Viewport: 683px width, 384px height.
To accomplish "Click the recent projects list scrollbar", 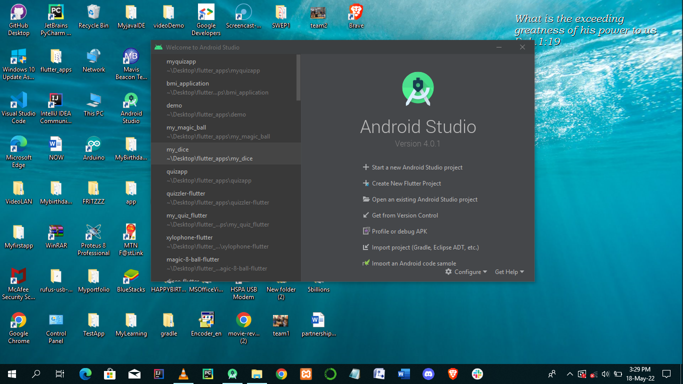I will click(298, 77).
